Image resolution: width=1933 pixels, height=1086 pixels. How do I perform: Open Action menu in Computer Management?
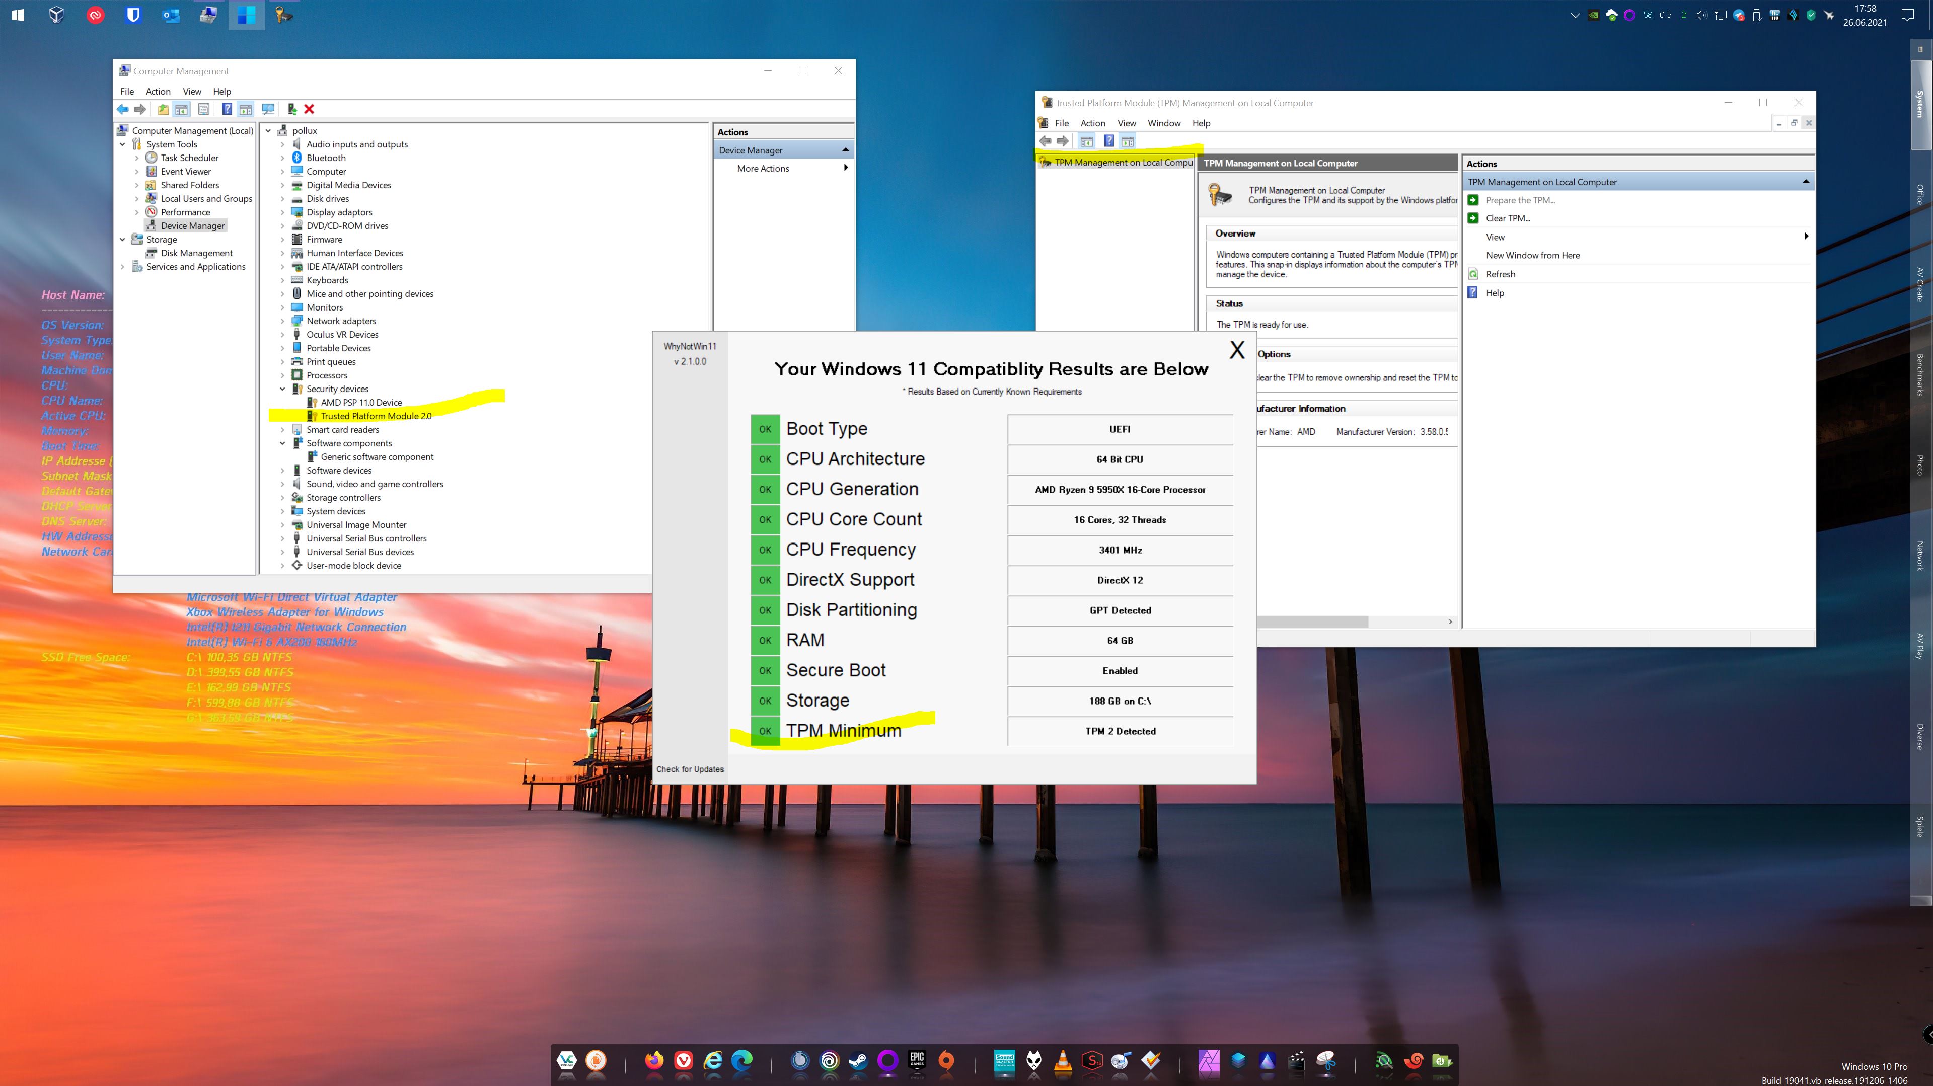(x=158, y=92)
